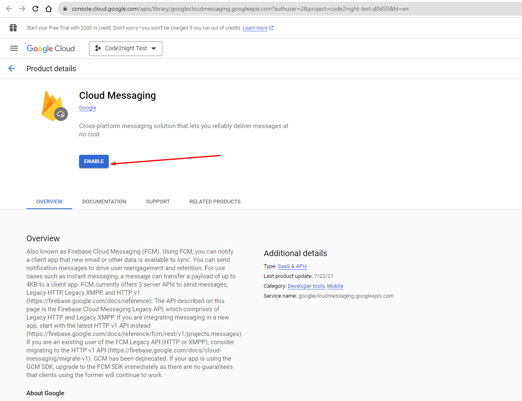This screenshot has height=401, width=522.
Task: Reload the current page
Action: (x=35, y=9)
